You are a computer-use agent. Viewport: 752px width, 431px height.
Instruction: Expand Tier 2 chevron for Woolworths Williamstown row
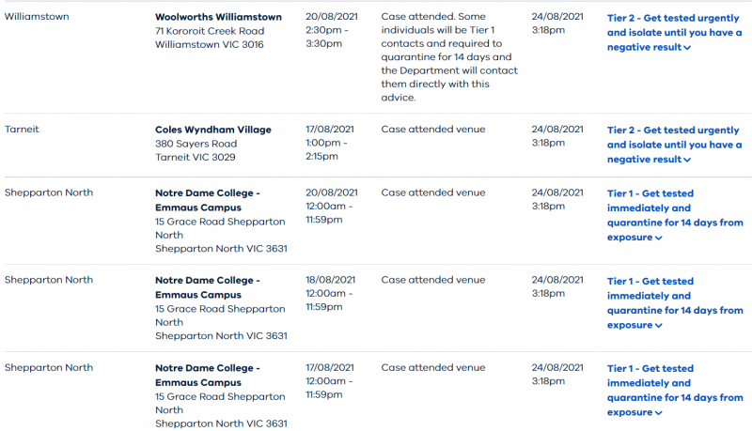(687, 48)
